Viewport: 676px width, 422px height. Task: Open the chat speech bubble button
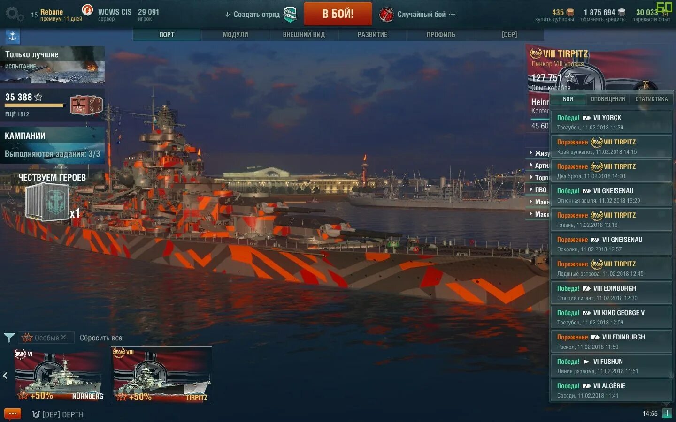(13, 414)
